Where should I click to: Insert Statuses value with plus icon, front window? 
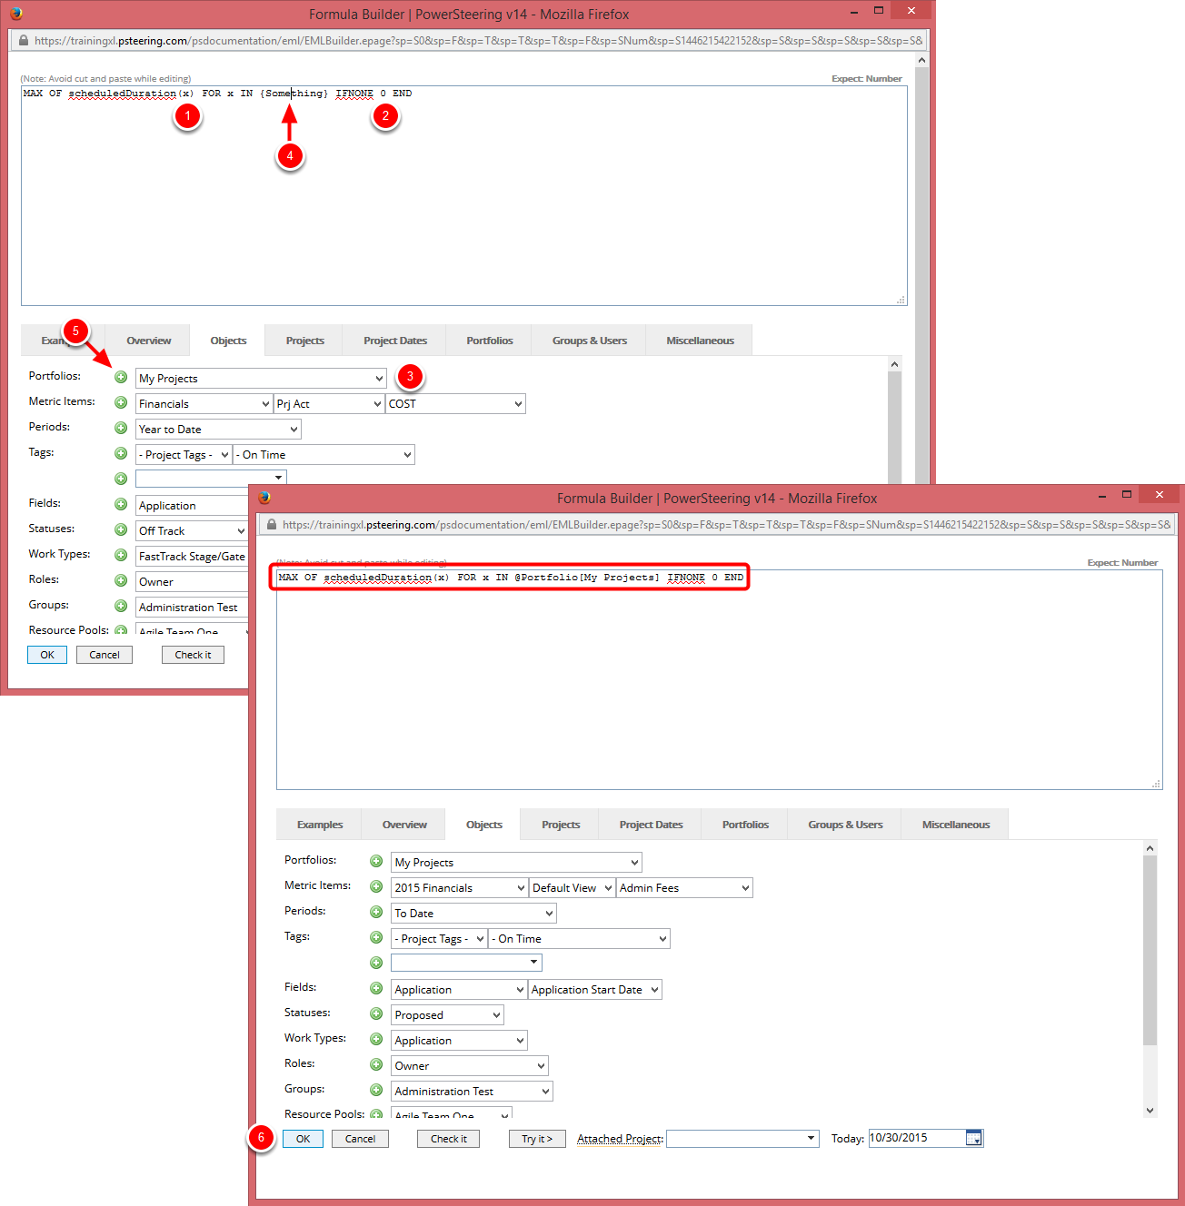[376, 1013]
